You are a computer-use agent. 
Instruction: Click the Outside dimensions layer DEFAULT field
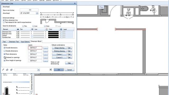click(35, 51)
